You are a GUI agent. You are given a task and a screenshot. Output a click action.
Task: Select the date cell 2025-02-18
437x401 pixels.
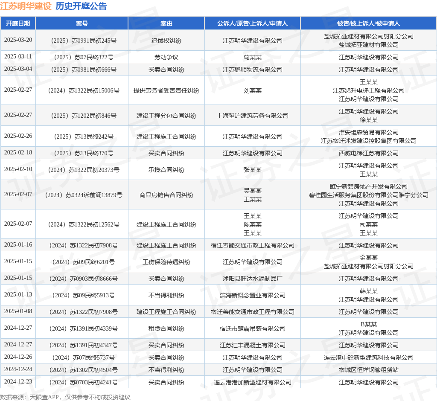click(x=18, y=152)
